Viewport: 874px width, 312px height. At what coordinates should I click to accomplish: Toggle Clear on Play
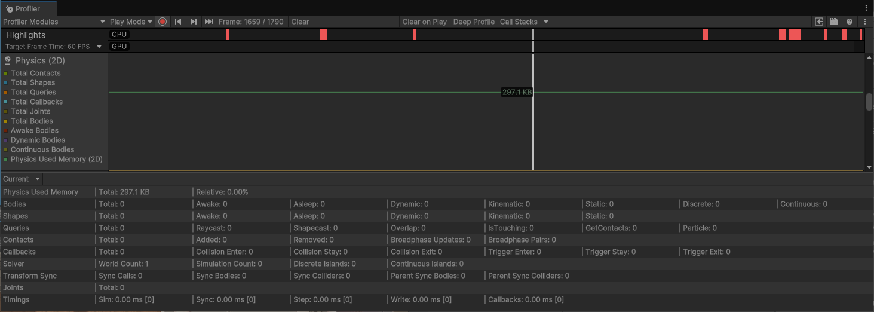(x=424, y=22)
